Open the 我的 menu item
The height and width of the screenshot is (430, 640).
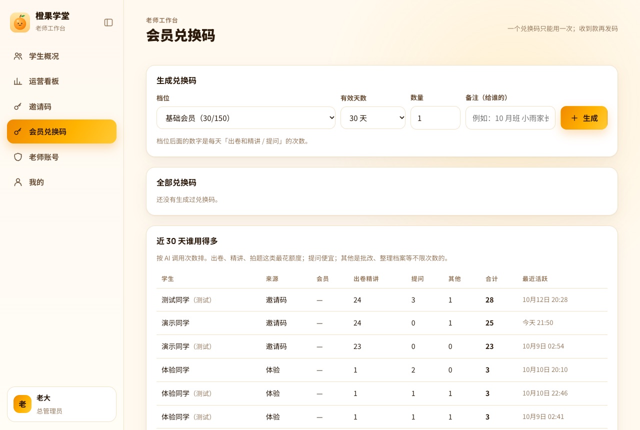tap(61, 182)
